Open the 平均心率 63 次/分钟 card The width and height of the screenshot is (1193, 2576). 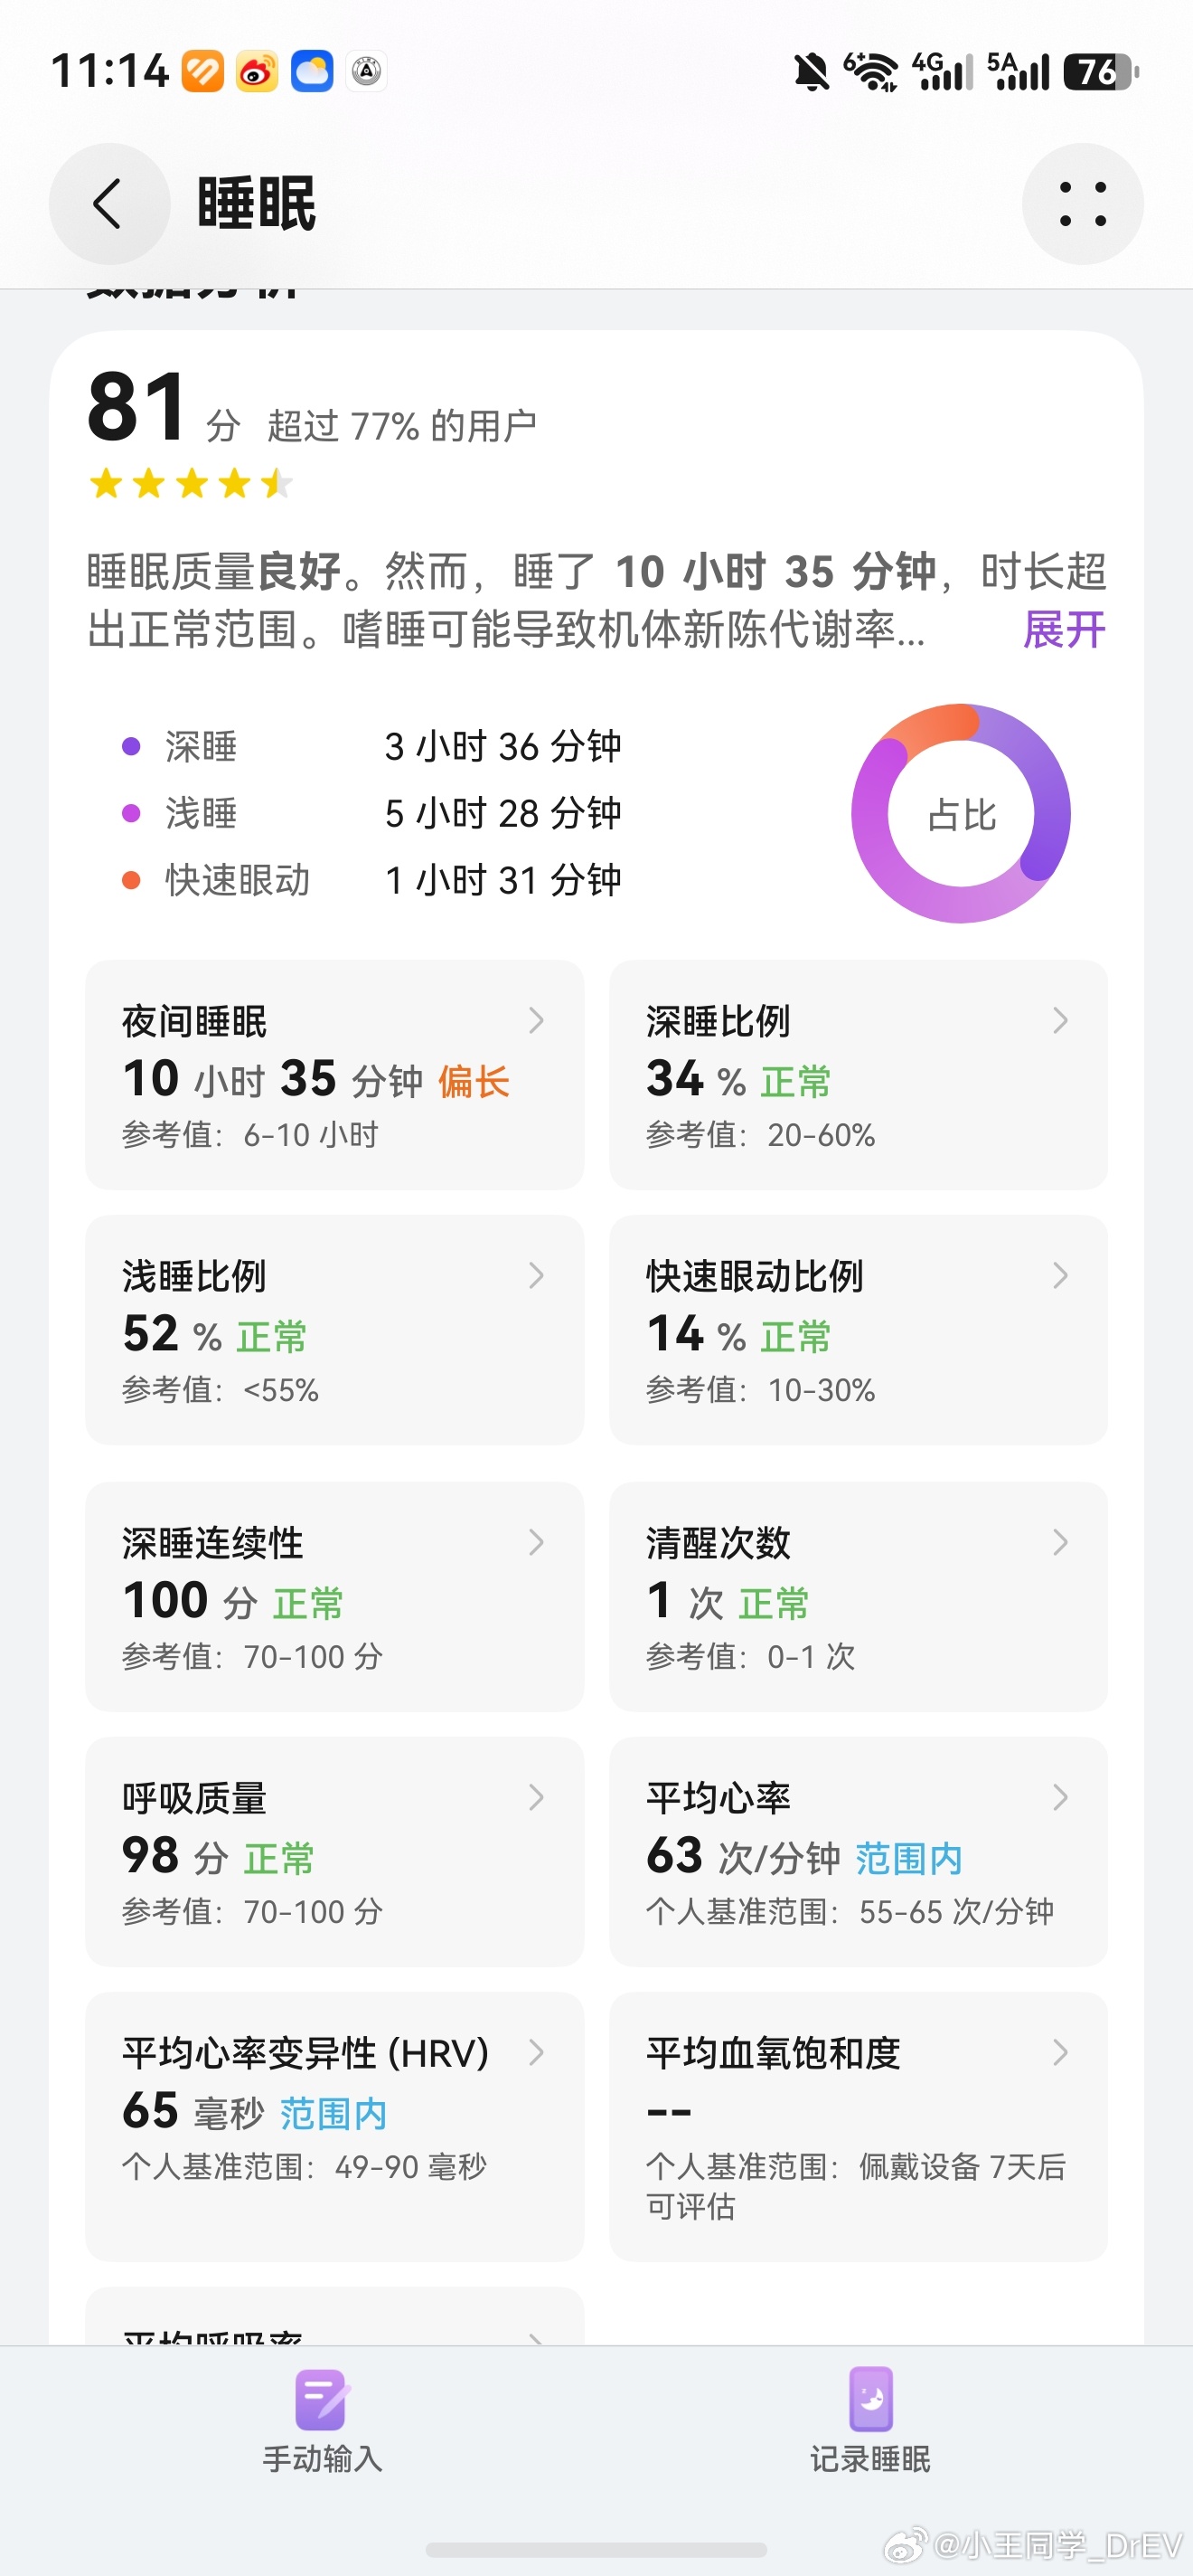coord(859,1852)
